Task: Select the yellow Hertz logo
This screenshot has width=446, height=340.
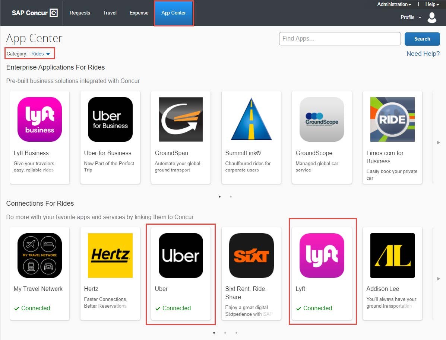Action: point(110,255)
